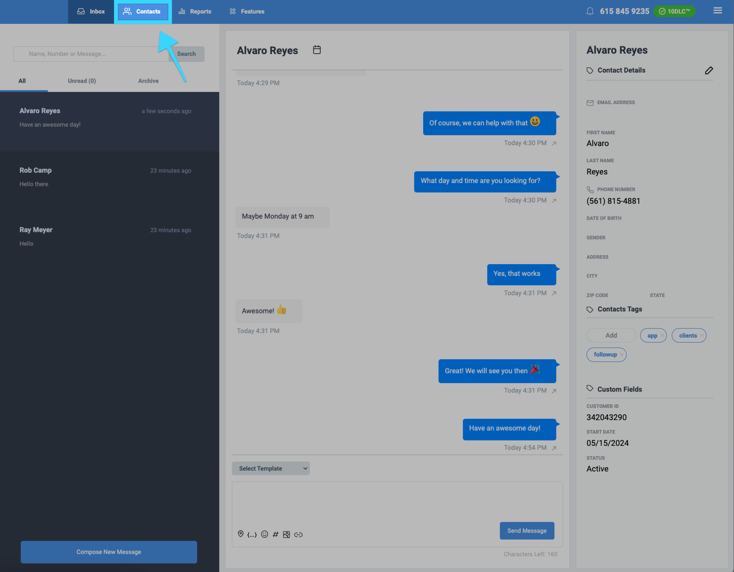The height and width of the screenshot is (572, 734).
Task: Open the emoji picker below the message box
Action: pos(264,534)
